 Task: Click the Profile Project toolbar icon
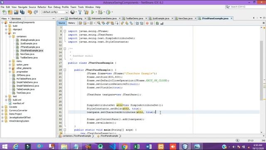[x=108, y=12]
